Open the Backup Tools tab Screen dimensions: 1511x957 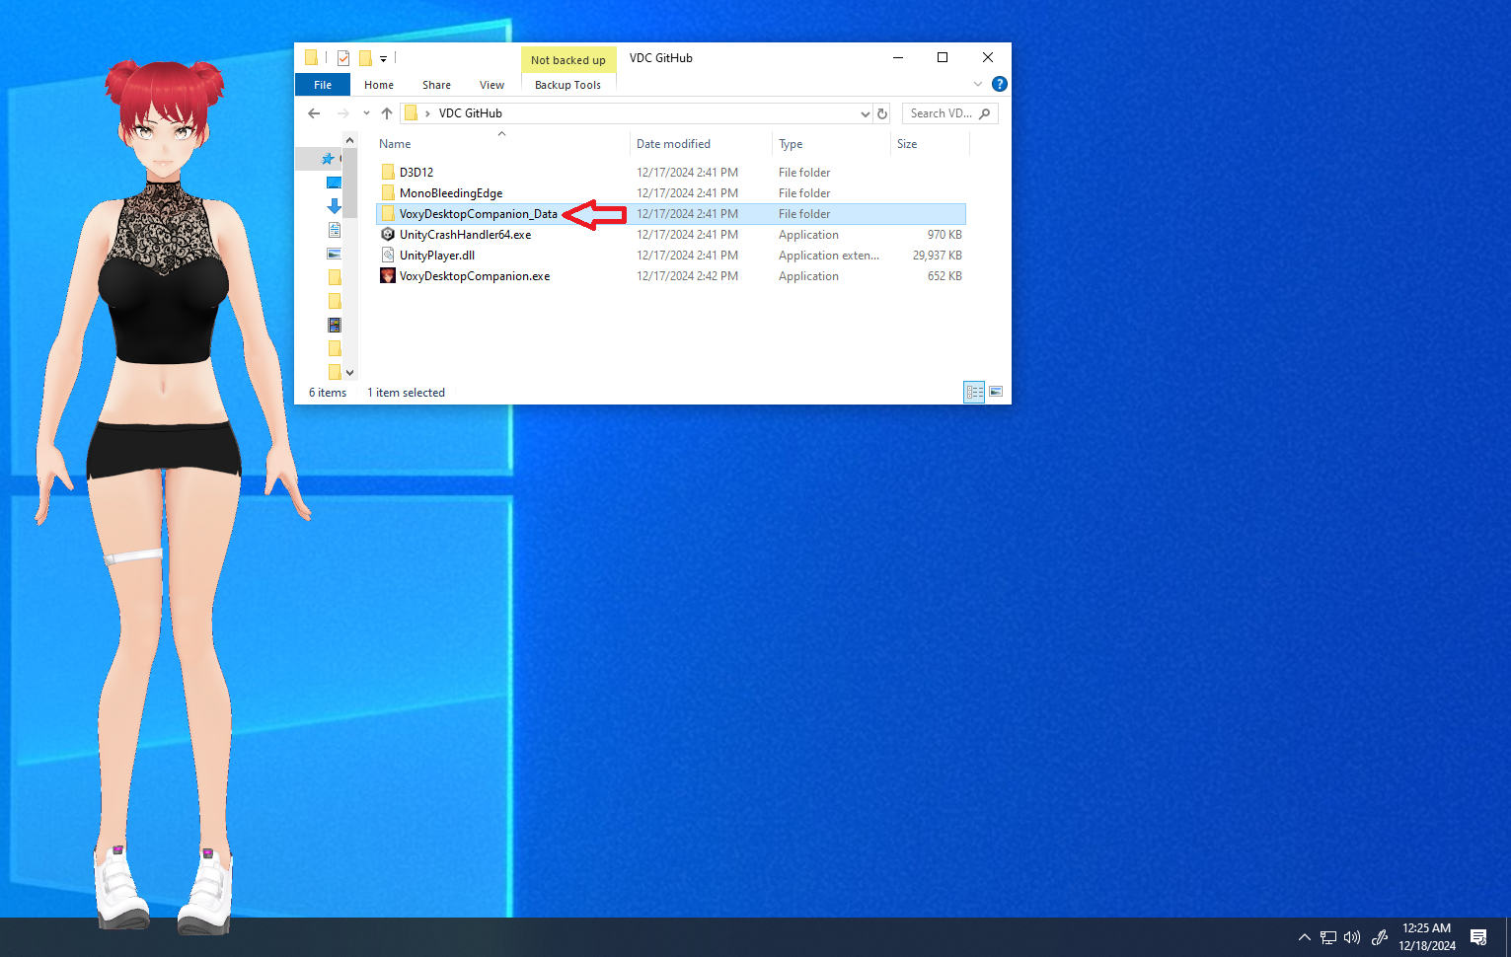pos(567,85)
